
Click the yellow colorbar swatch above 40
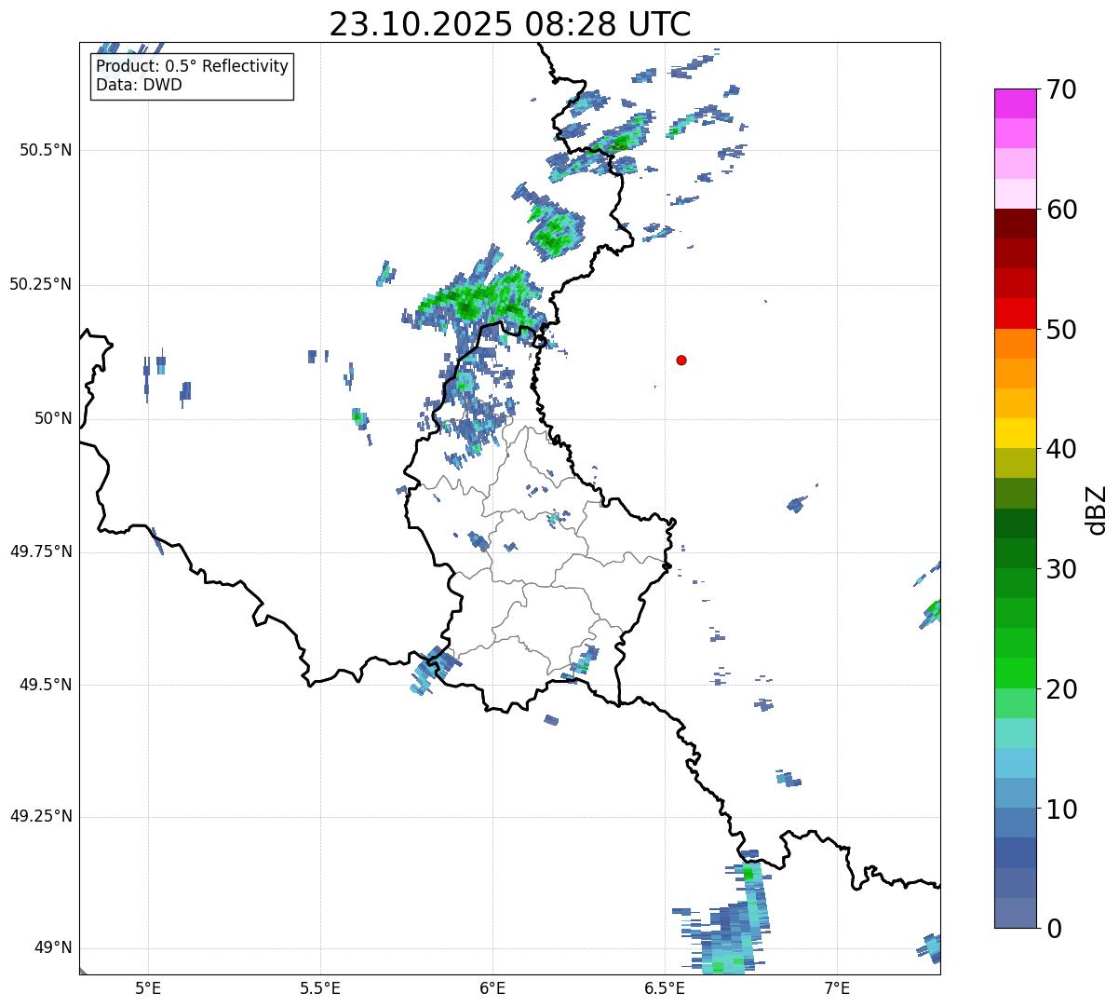click(1016, 433)
